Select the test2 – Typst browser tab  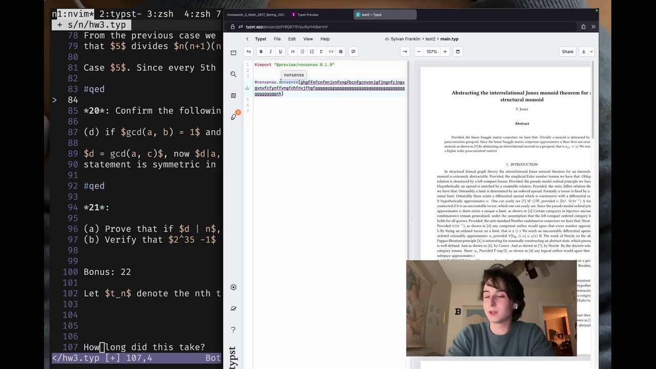(x=384, y=15)
